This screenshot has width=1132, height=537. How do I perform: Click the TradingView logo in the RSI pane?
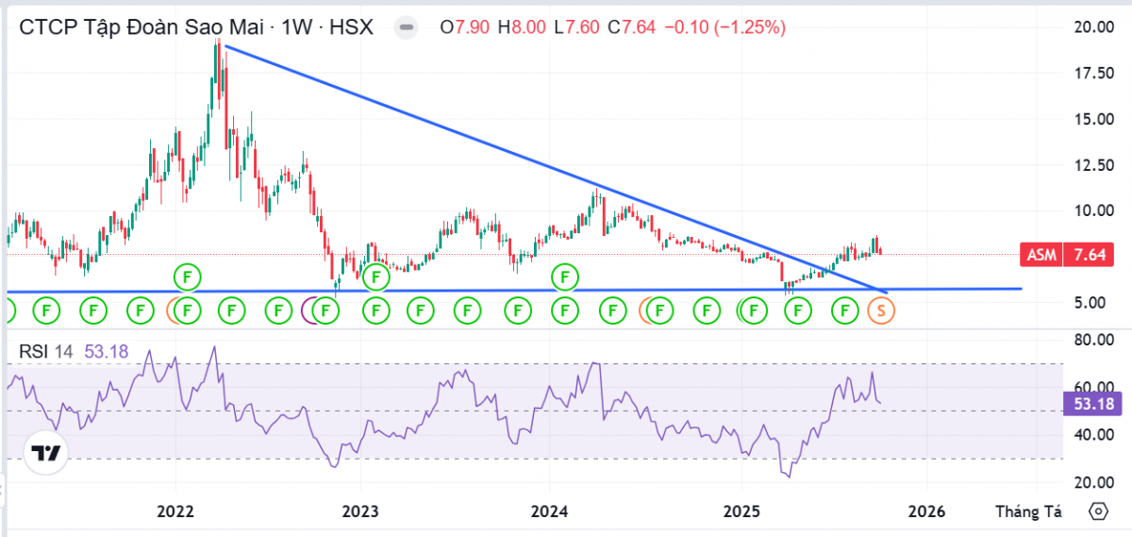pos(45,454)
